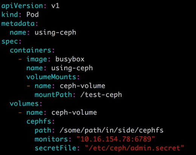The height and width of the screenshot is (155, 196).
Task: Click the top-level using-ceph pod name
Action: coord(55,33)
